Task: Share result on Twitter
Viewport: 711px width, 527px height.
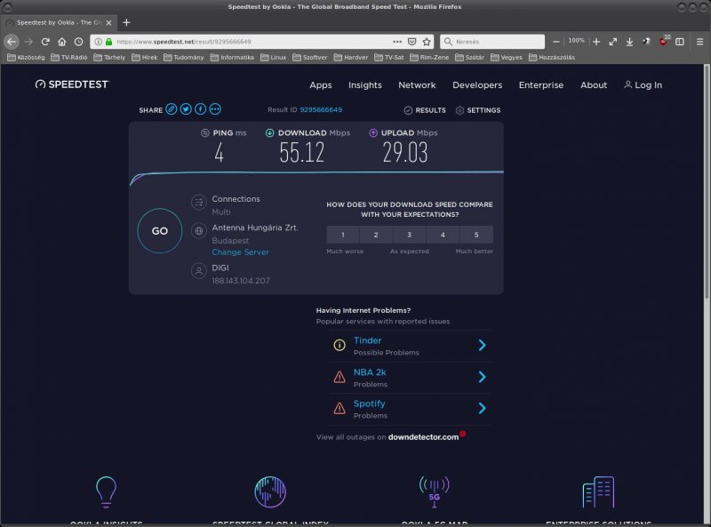Action: point(186,109)
